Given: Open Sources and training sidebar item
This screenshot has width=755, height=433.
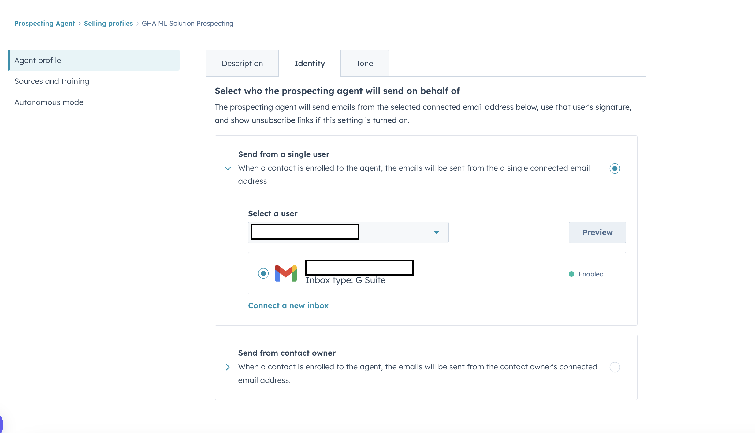Looking at the screenshot, I should pos(52,81).
